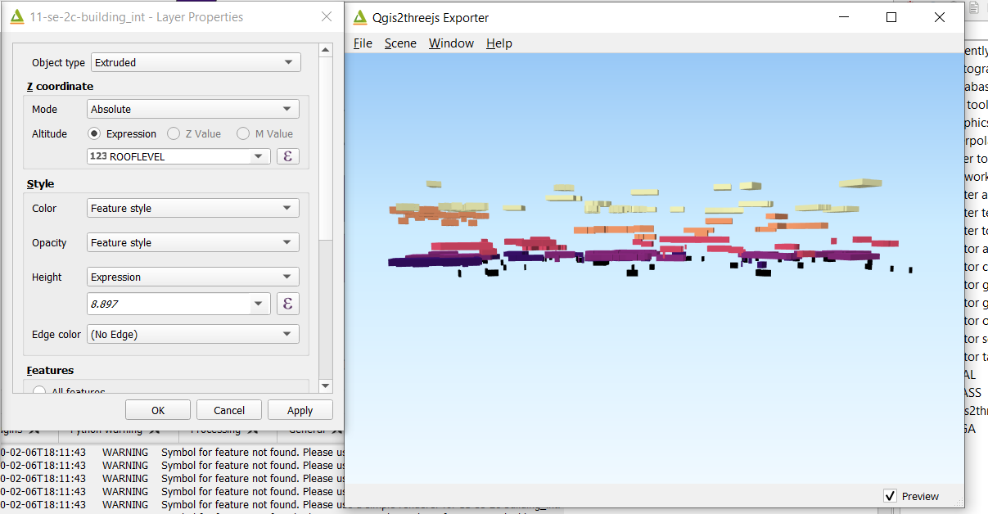Select the Z Value radio button
This screenshot has height=514, width=988.
point(173,133)
